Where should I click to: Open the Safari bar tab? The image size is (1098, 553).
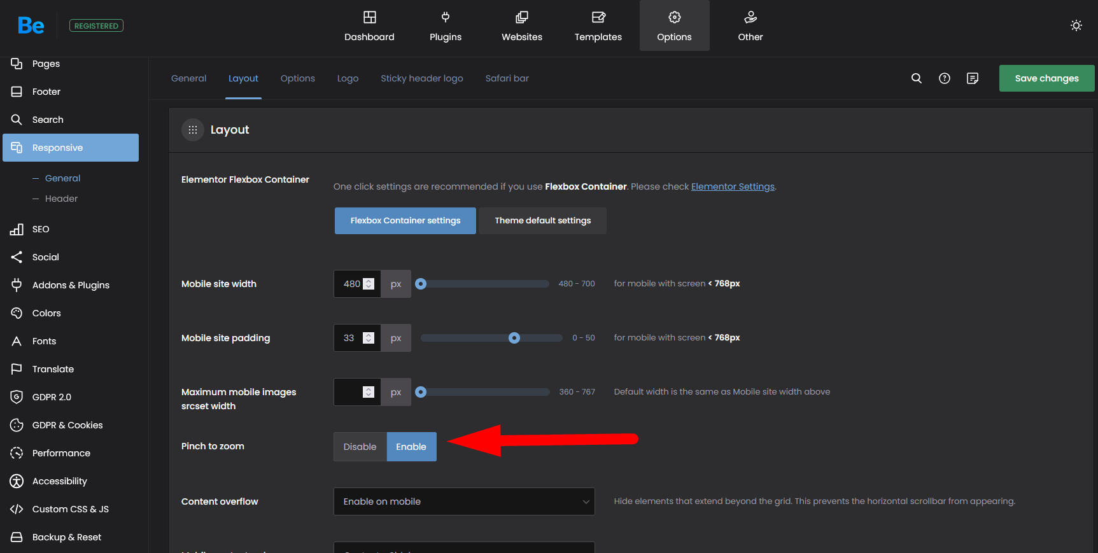tap(507, 78)
